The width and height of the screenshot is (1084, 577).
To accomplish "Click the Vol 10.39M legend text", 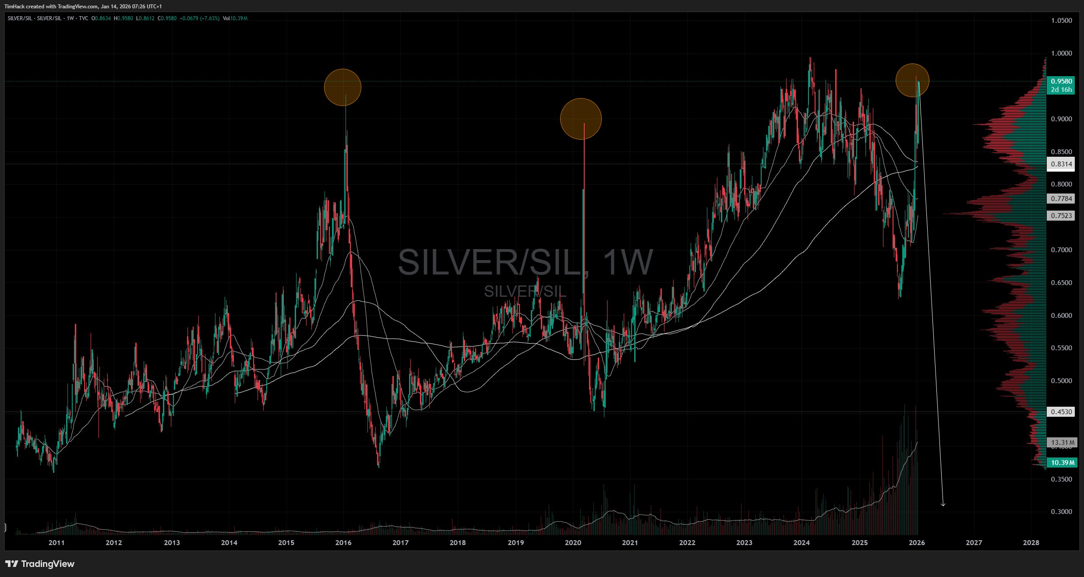I will click(235, 18).
